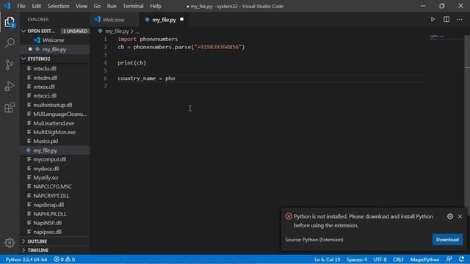The width and height of the screenshot is (470, 264).
Task: Change language mode via MagicPython
Action: (424, 260)
